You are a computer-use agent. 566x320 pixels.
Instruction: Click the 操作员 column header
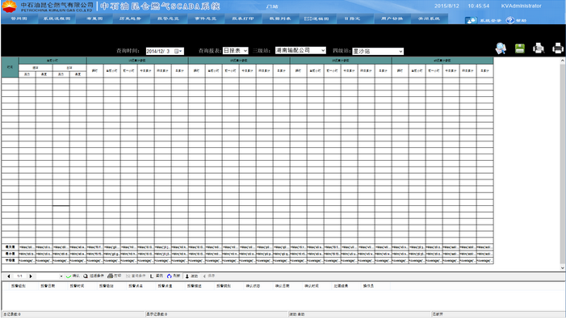coord(368,286)
